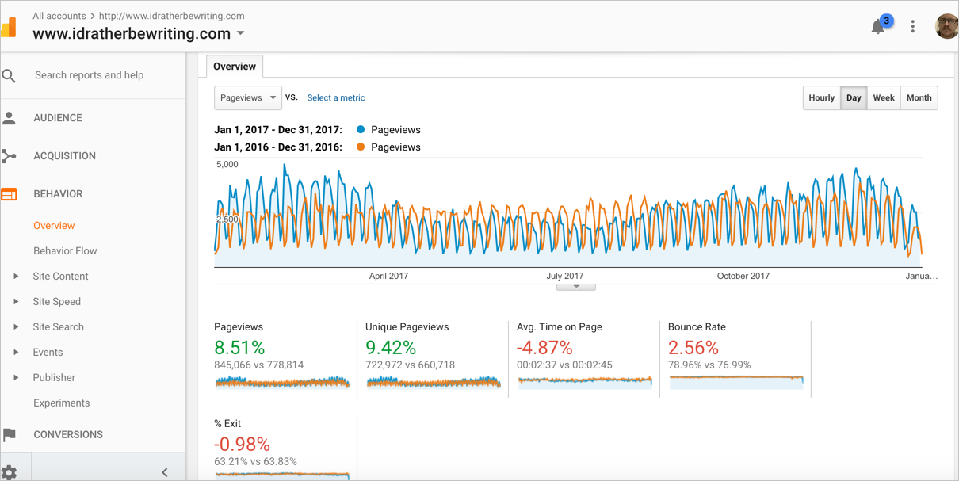Click the -4.87% Avg. Time change
This screenshot has height=481, width=959.
coord(544,348)
